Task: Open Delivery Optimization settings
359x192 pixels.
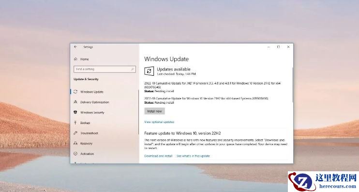Action: tap(94, 102)
